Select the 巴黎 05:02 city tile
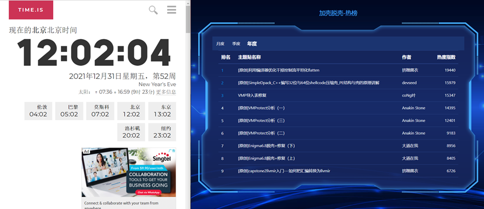484x209 pixels. coord(69,111)
